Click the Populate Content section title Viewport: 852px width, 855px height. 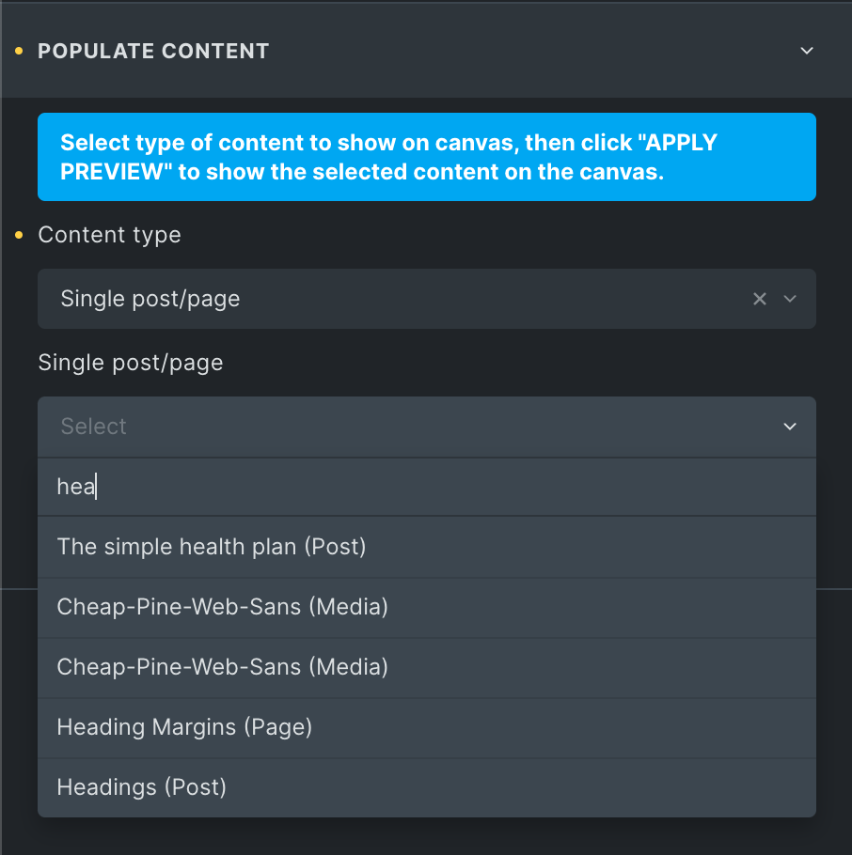click(x=153, y=52)
